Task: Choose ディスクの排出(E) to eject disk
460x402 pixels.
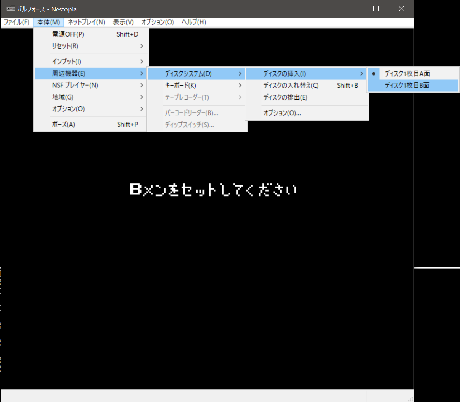Action: coord(306,97)
